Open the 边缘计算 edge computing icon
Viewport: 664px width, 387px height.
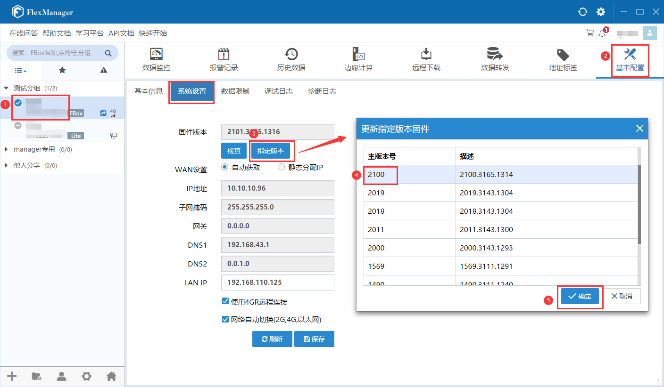358,54
